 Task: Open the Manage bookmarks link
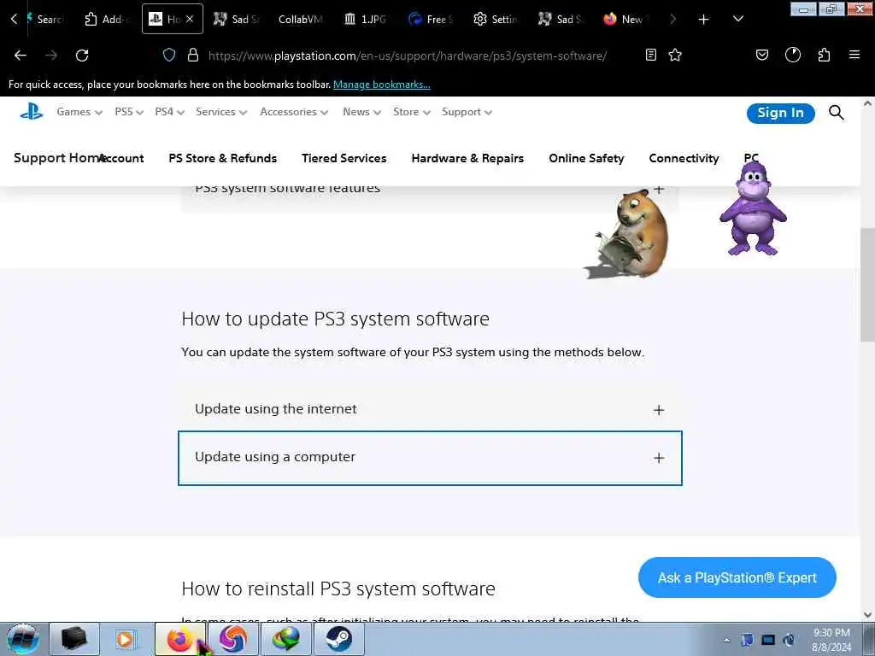(x=382, y=85)
